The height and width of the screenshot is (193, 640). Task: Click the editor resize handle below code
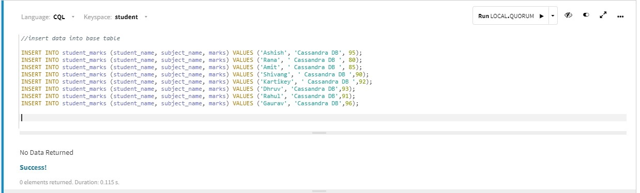[319, 133]
